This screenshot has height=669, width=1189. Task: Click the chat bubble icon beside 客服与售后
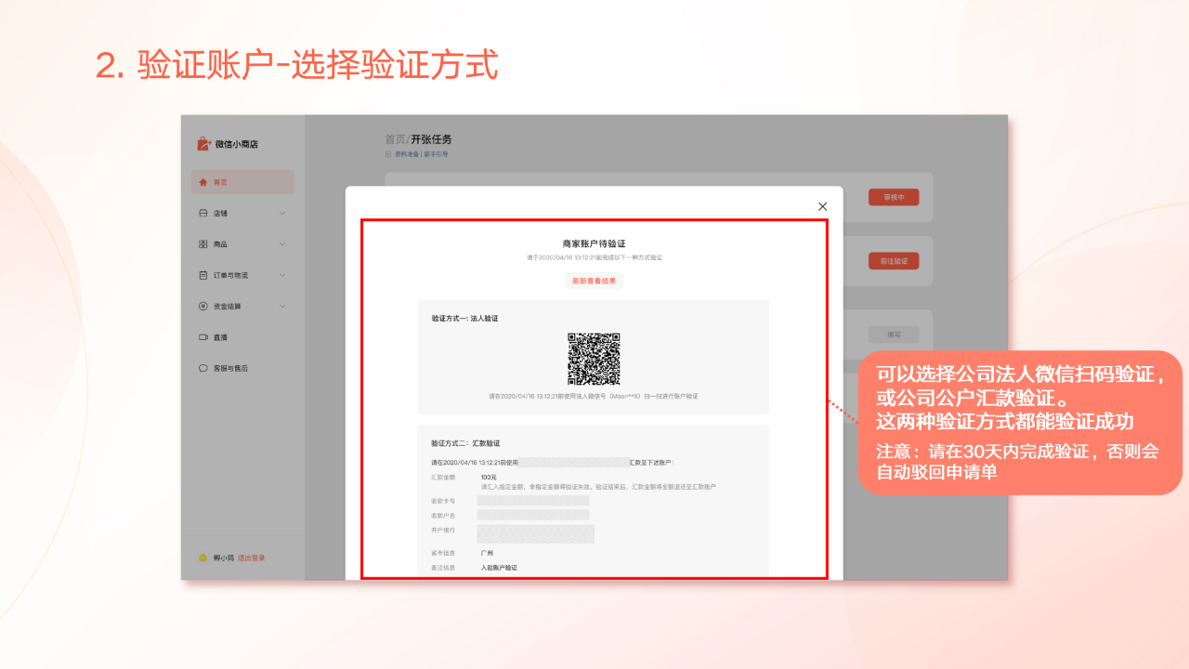[203, 368]
